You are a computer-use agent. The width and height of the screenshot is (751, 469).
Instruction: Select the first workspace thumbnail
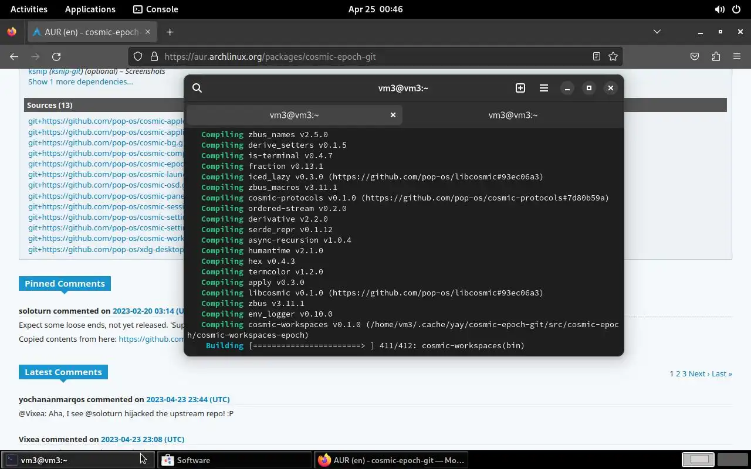pyautogui.click(x=698, y=460)
